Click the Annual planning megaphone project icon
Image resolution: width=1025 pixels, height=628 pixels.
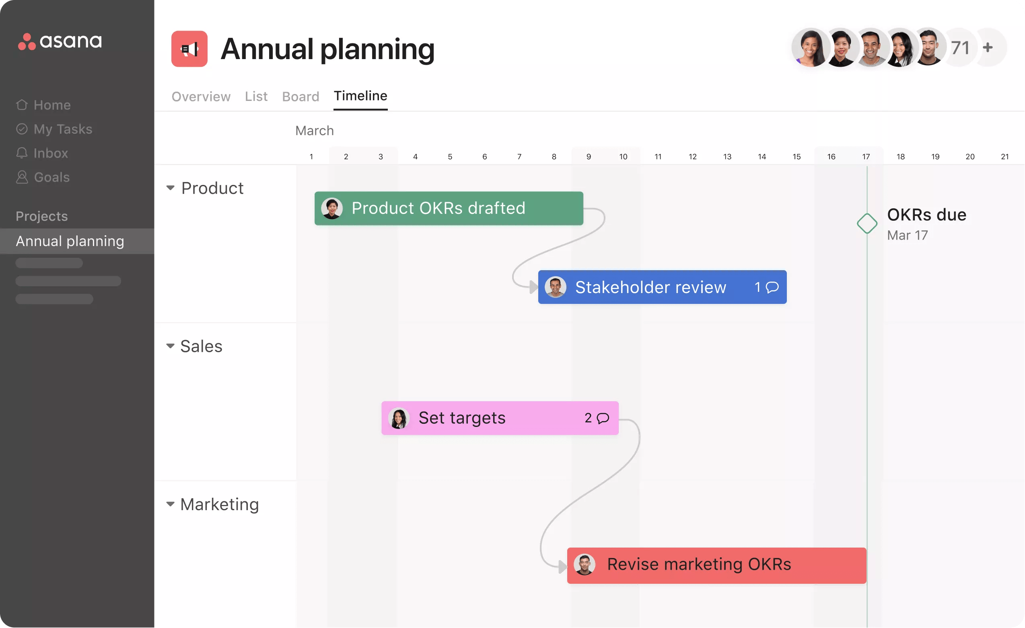(x=189, y=49)
